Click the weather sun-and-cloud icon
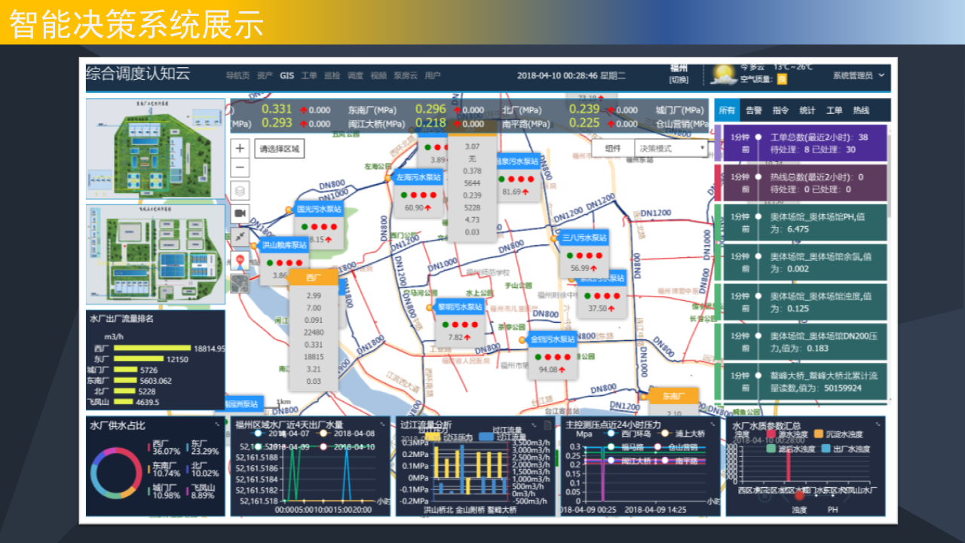Screen dimensions: 965x543 point(725,75)
